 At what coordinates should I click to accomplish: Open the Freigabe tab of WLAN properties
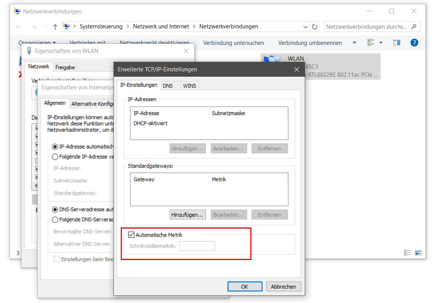65,67
